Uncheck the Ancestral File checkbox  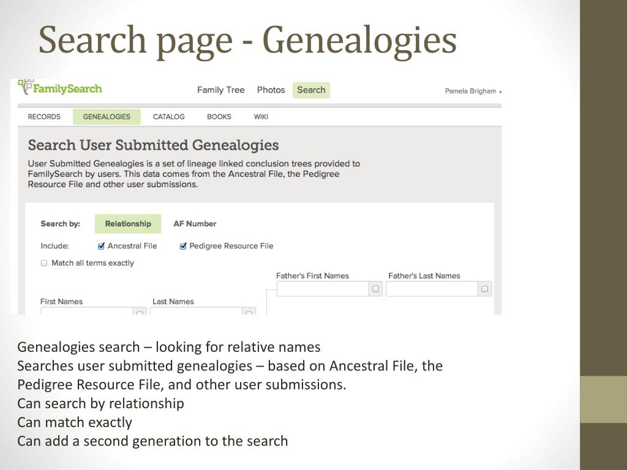101,246
